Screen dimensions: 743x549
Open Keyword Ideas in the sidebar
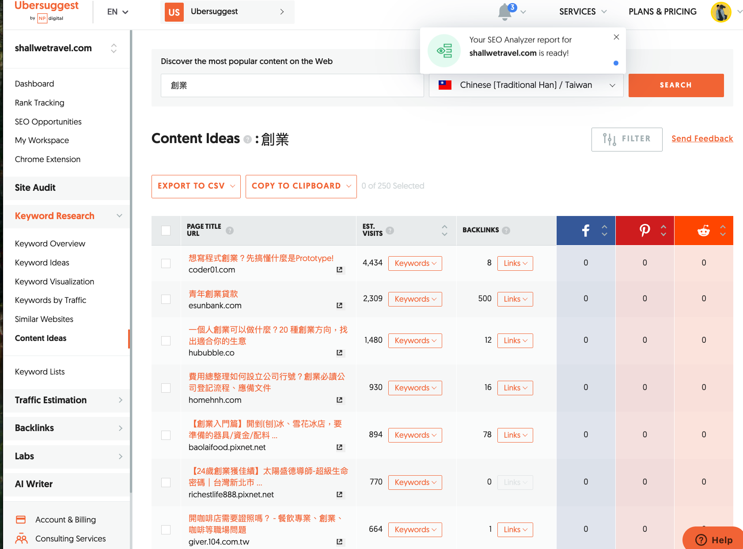[42, 263]
